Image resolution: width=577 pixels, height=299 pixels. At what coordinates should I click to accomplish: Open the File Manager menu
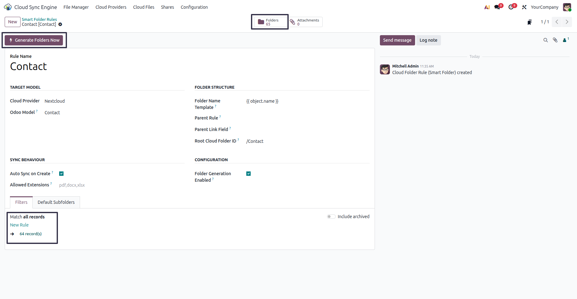pyautogui.click(x=76, y=7)
